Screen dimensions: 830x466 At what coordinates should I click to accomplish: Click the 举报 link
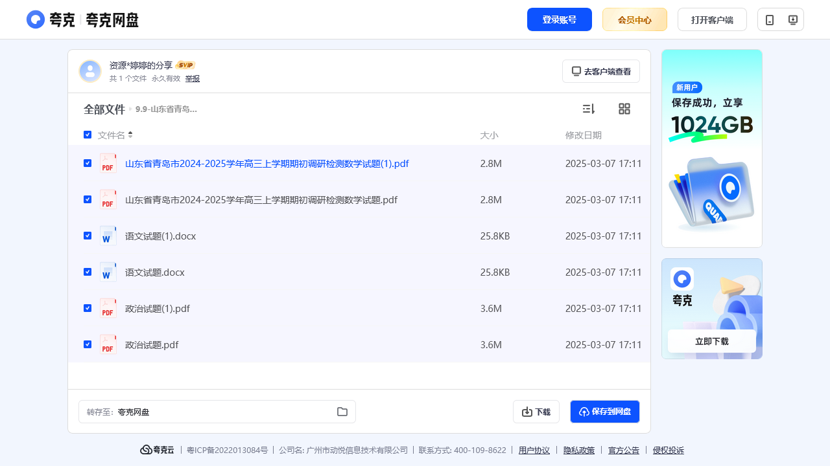pyautogui.click(x=193, y=78)
